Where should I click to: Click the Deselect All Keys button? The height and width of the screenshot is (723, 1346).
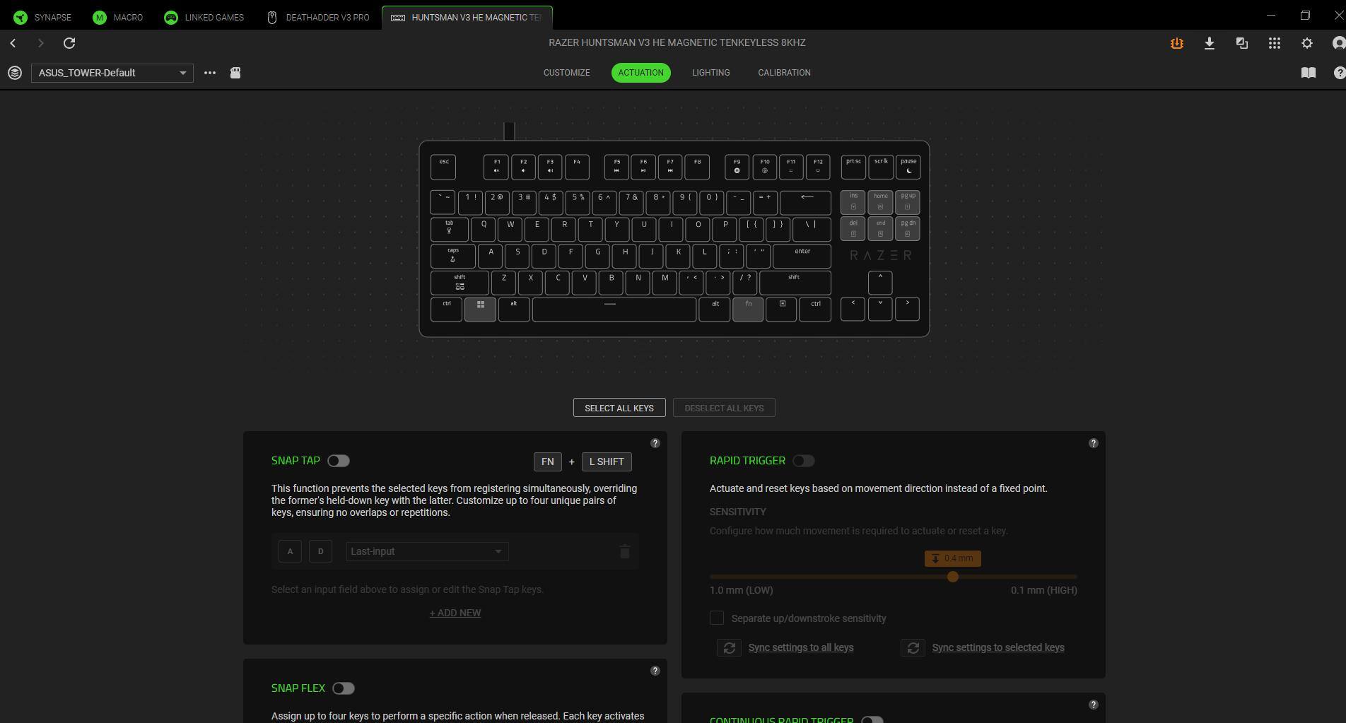coord(724,408)
